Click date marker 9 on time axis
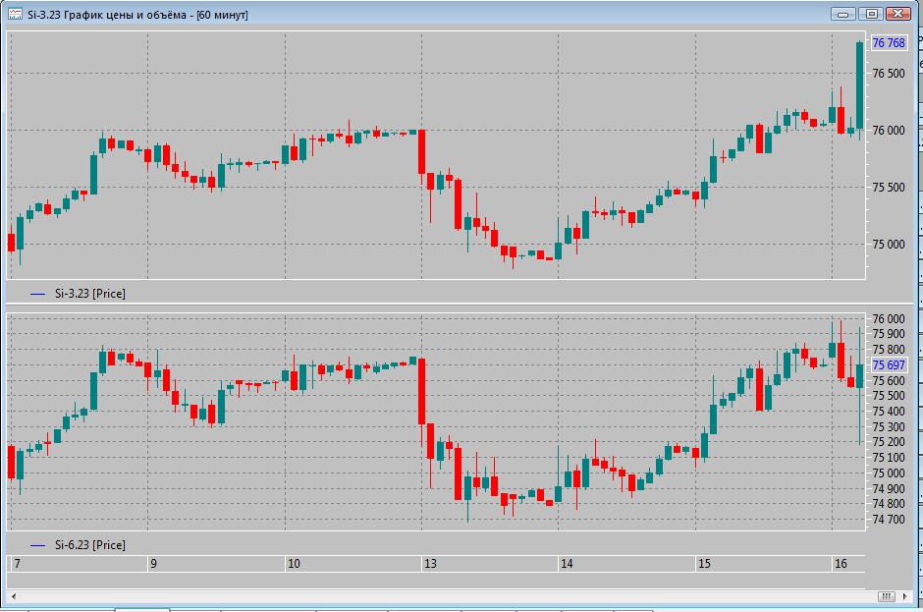The width and height of the screenshot is (923, 612). pos(153,564)
